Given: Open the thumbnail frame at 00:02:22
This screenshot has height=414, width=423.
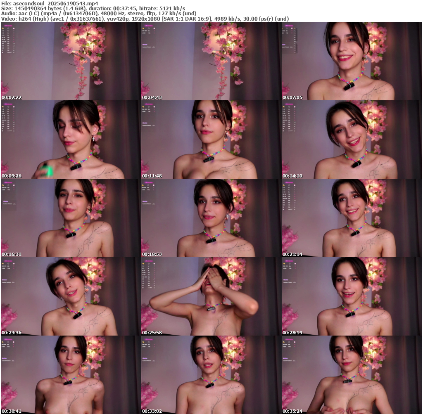Looking at the screenshot, I should [x=71, y=61].
